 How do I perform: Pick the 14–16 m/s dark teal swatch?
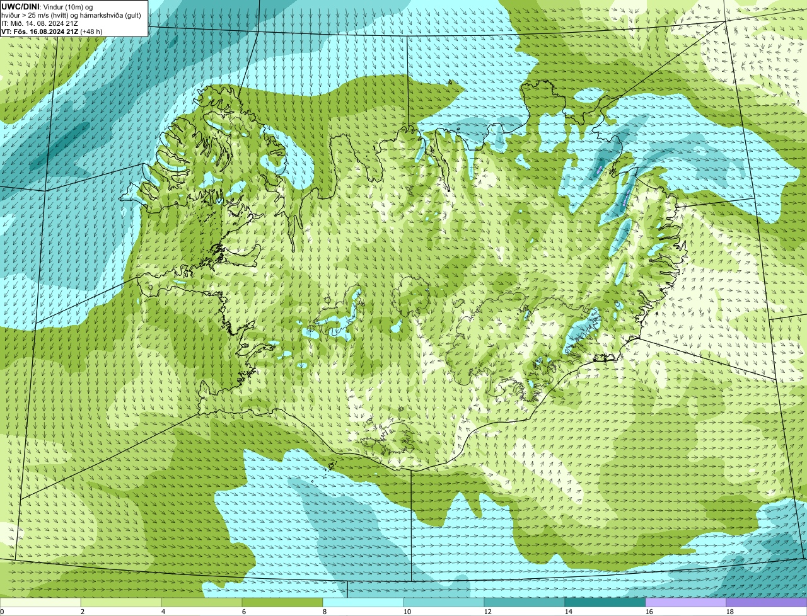(x=605, y=602)
